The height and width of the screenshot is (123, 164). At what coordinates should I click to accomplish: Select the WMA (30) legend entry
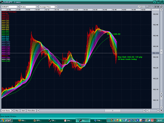pyautogui.click(x=5, y=20)
